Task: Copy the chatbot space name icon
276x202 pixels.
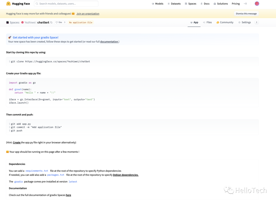Action: click(x=51, y=23)
